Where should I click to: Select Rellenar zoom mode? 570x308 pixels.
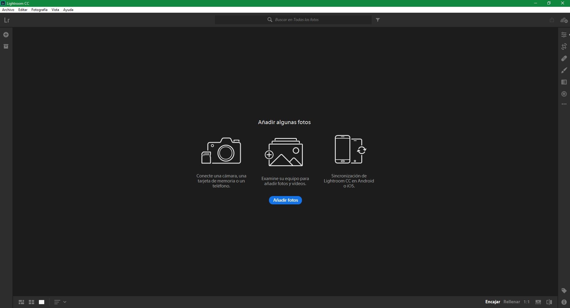[x=512, y=302]
